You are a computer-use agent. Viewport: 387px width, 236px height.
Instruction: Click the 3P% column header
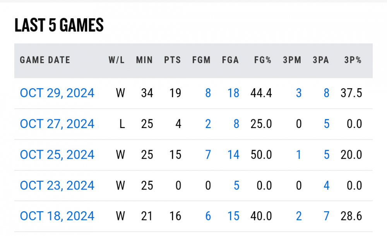coord(353,60)
